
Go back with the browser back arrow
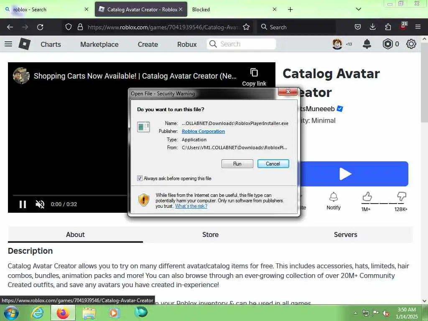coord(10,27)
